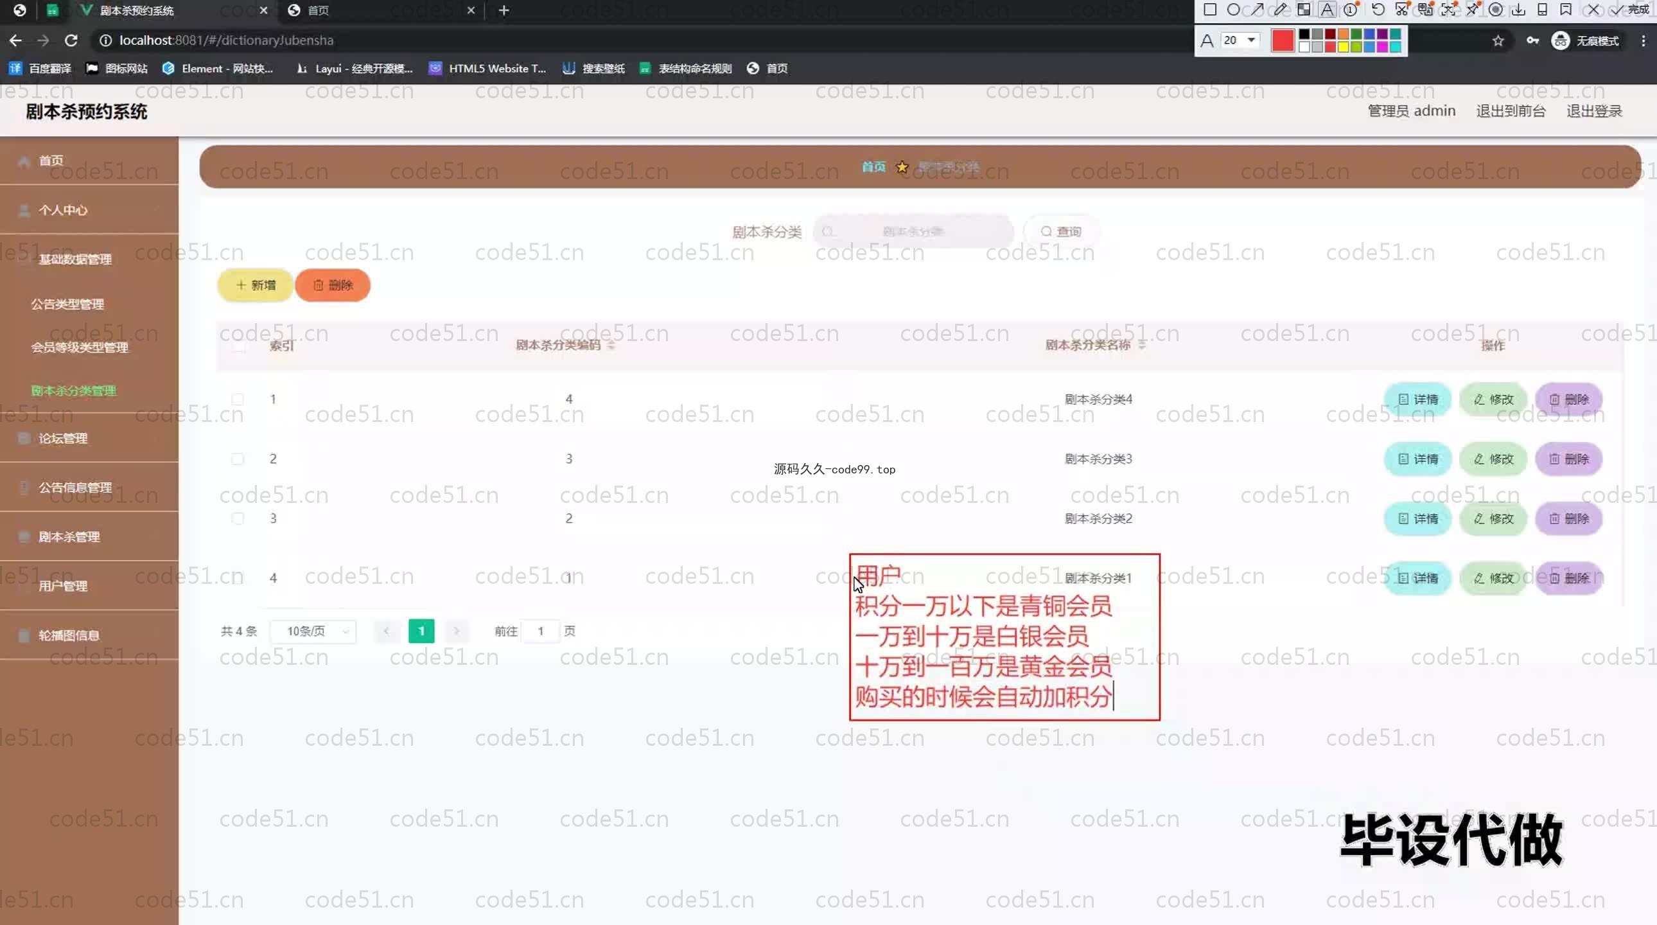This screenshot has width=1657, height=925.
Task: Open the font size 20 dropdown
Action: [x=1240, y=40]
